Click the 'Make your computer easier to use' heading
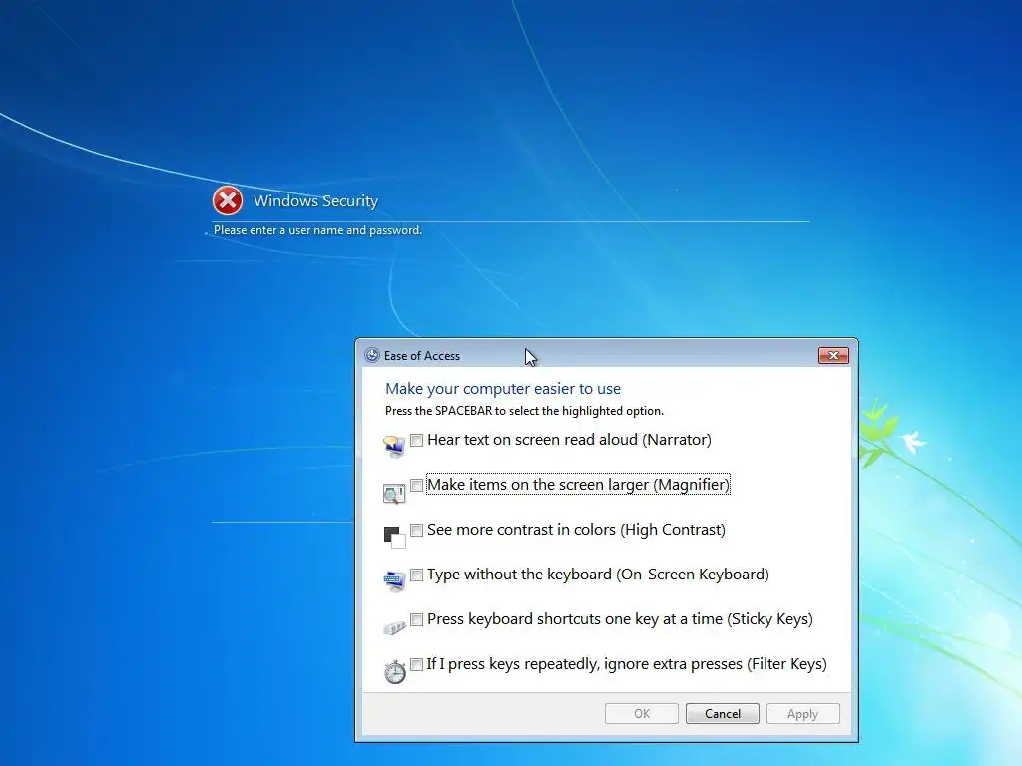This screenshot has height=766, width=1022. [503, 389]
